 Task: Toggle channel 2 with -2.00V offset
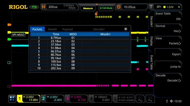pos(52,99)
